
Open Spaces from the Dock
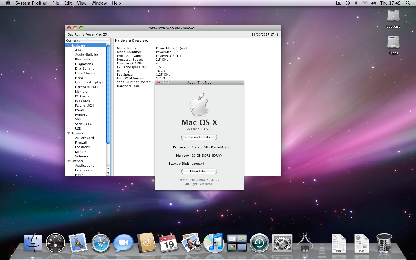[237, 243]
